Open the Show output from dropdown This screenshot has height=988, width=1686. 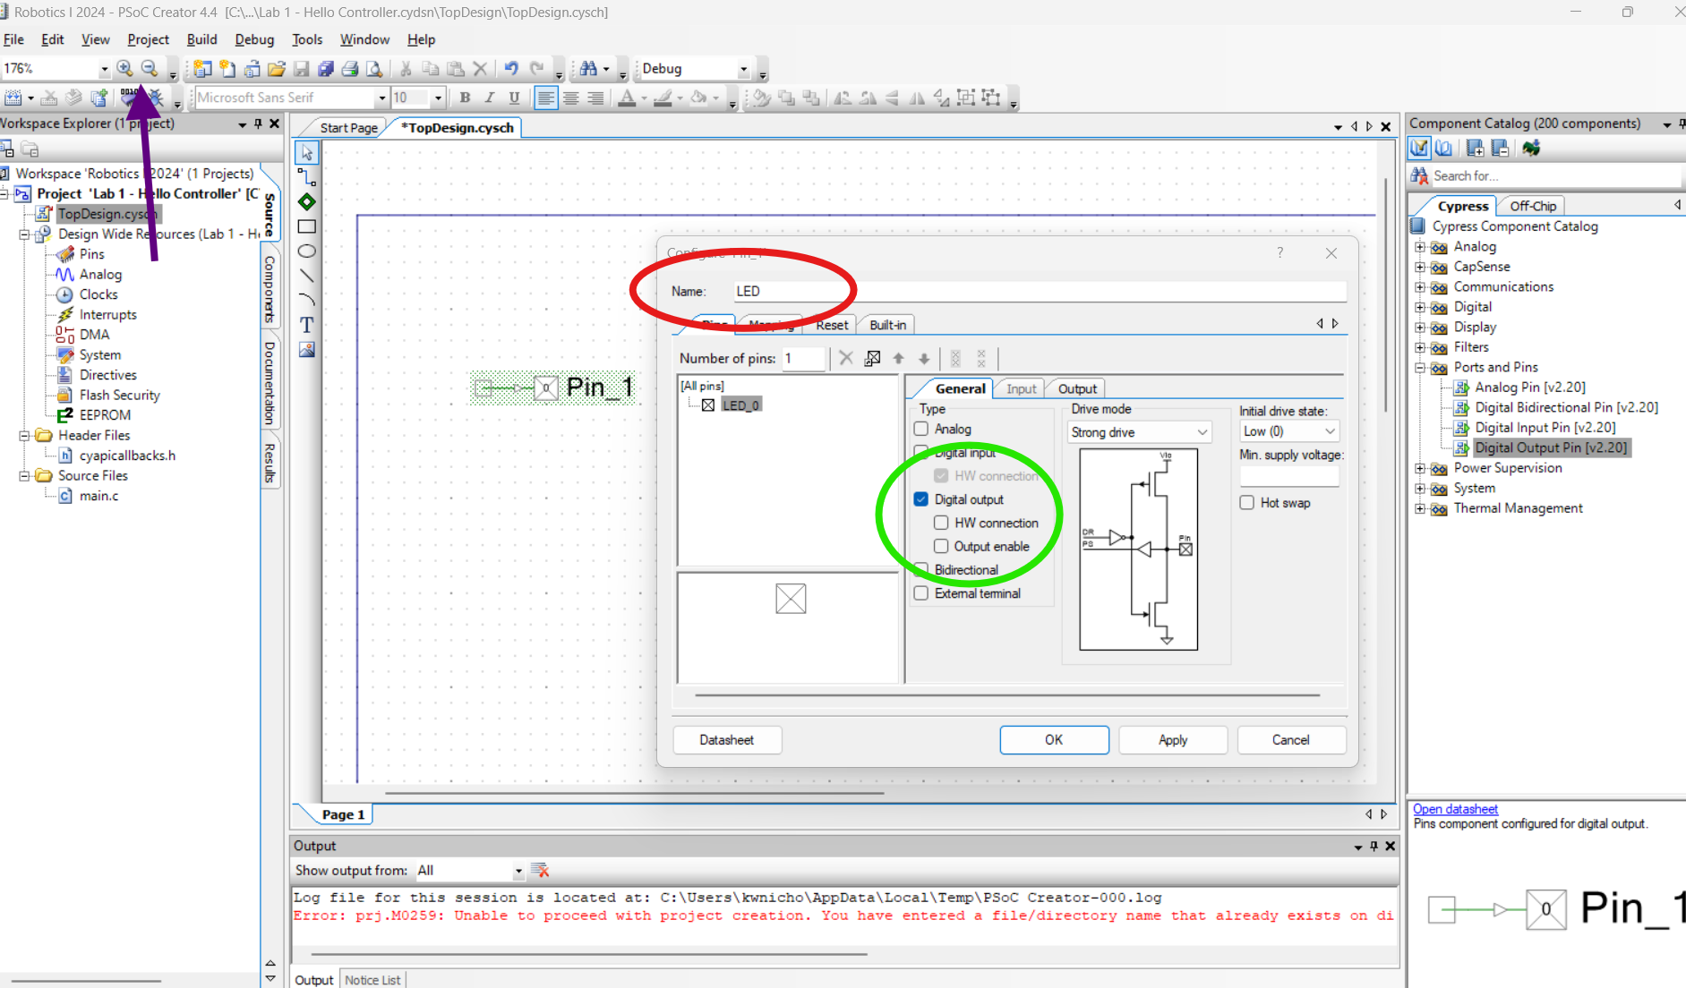(x=518, y=871)
